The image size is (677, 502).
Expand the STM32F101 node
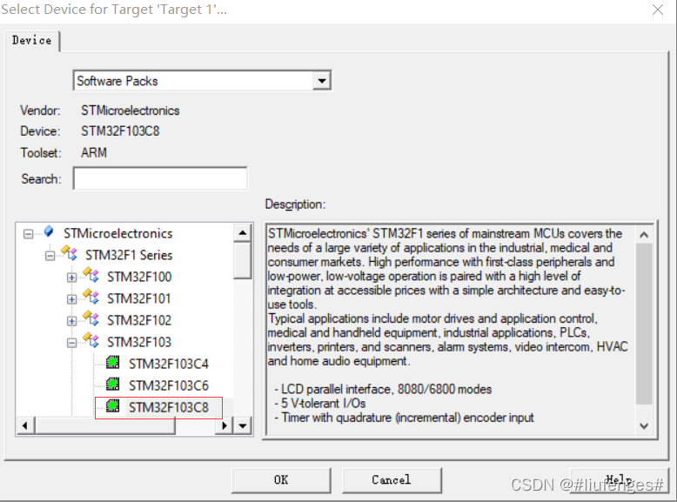pyautogui.click(x=71, y=299)
